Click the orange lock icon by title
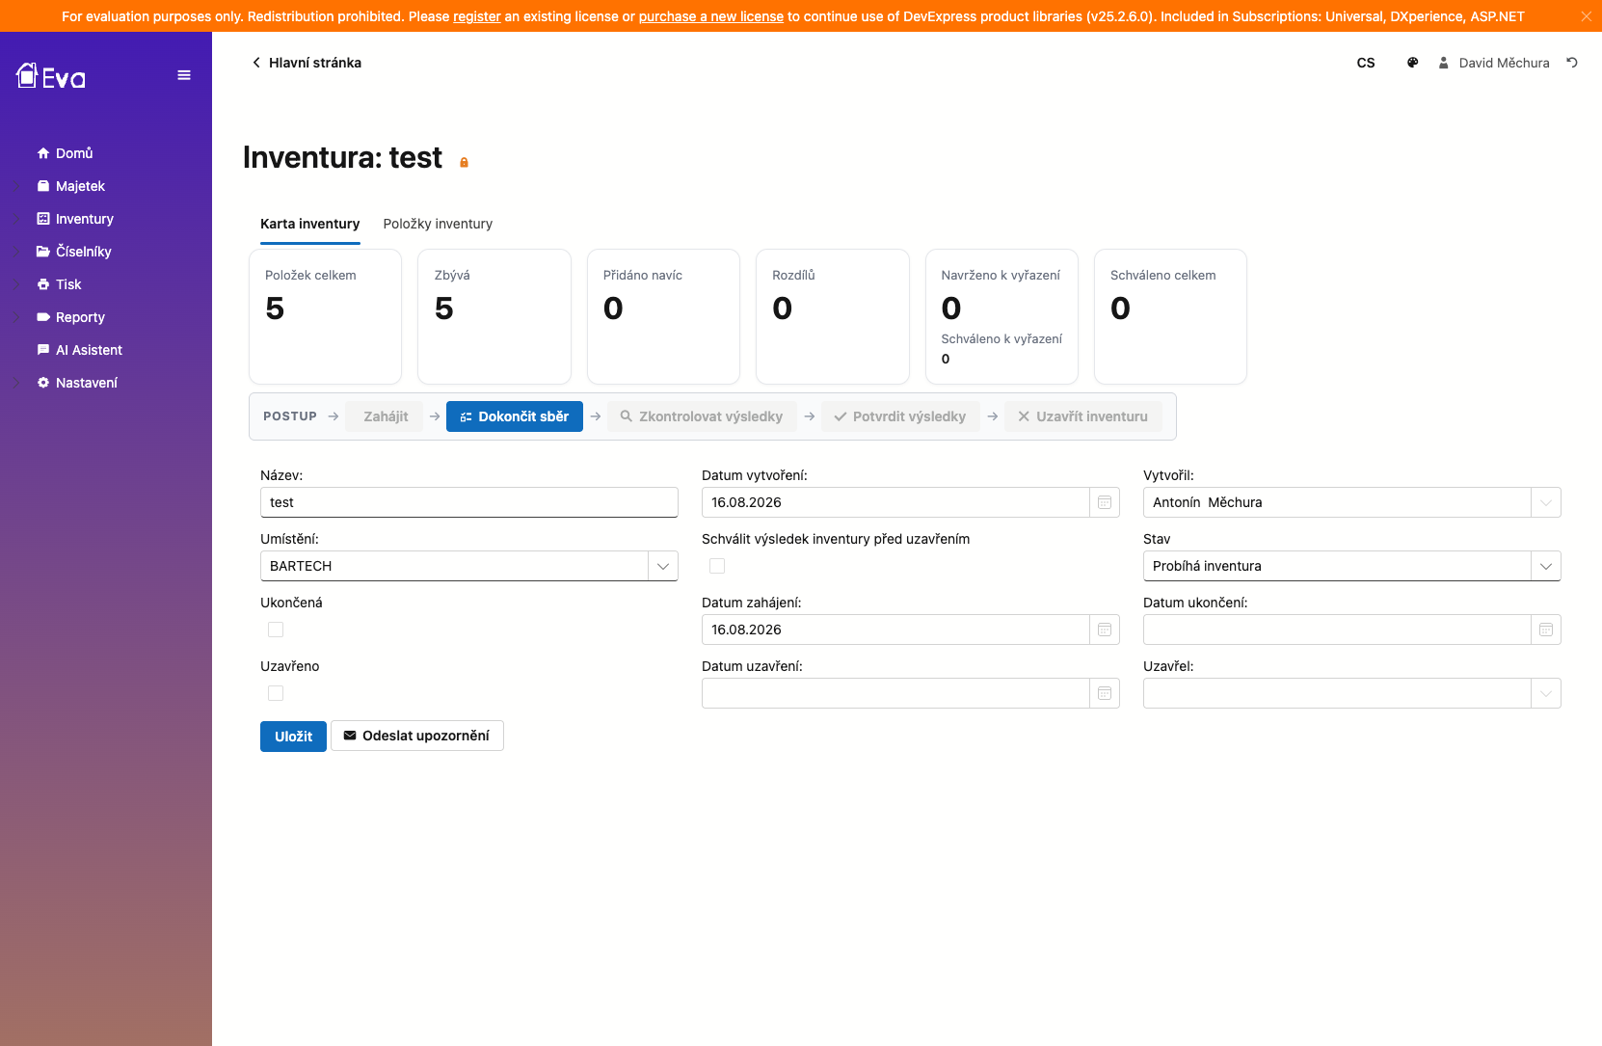 pos(464,163)
